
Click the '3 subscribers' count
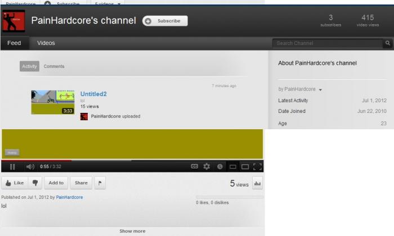coord(331,20)
